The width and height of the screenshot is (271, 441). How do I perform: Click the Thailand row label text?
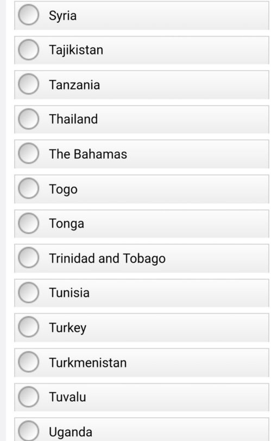click(x=73, y=119)
